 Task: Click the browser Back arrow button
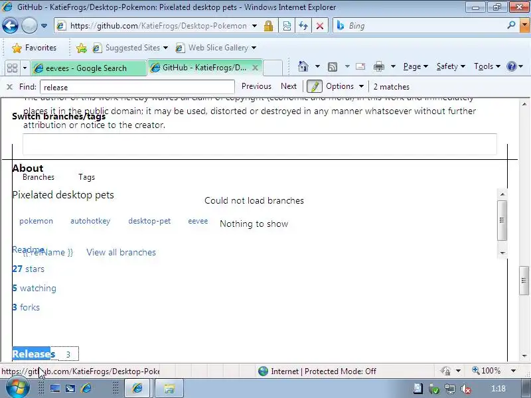[10, 25]
